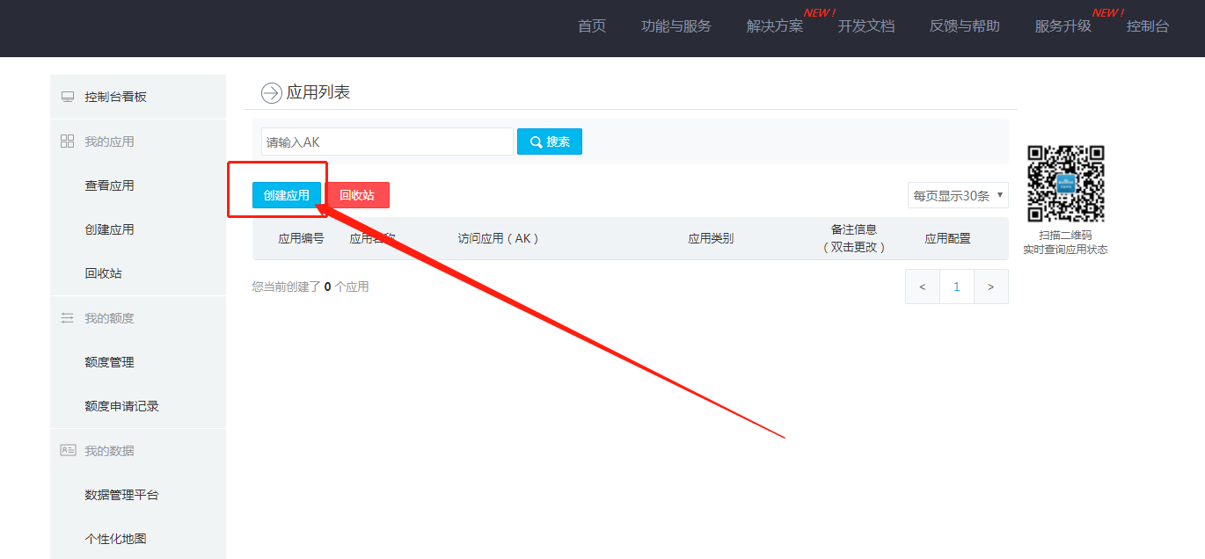Select 查看应用 in the sidebar

pyautogui.click(x=110, y=185)
